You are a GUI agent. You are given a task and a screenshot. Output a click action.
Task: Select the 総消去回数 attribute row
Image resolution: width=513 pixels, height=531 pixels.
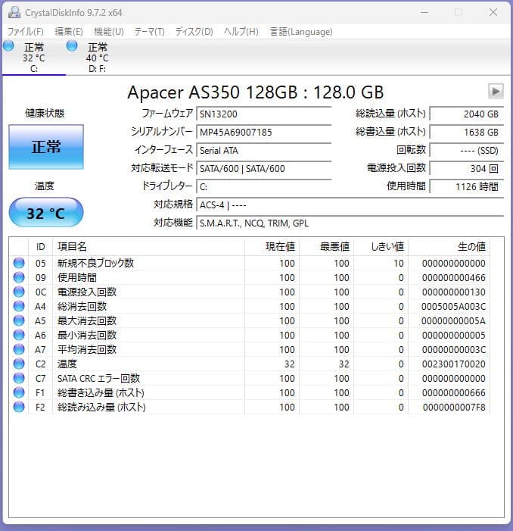coord(250,306)
